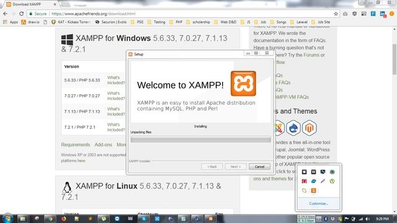
Task: Click the 7.1.13 / PHP 7.1.13 version row
Action: pyautogui.click(x=82, y=111)
